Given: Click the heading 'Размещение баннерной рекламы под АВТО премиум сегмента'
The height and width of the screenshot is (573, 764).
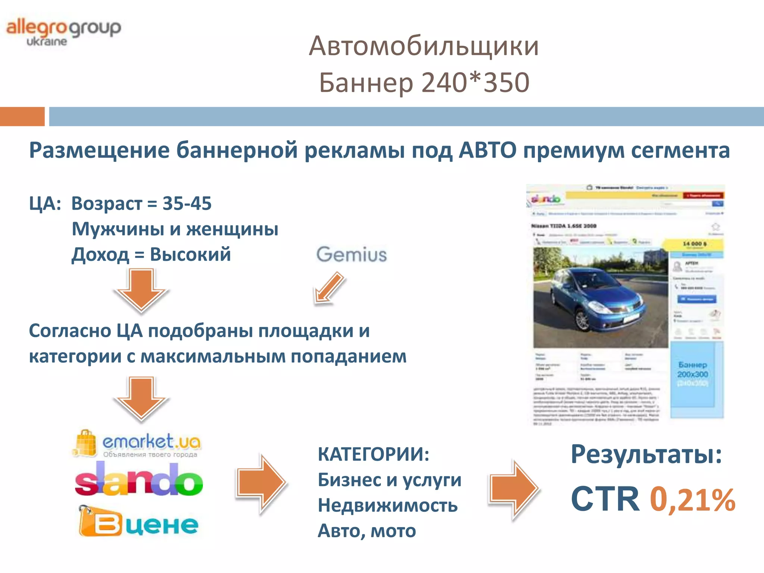Looking at the screenshot, I should [379, 150].
